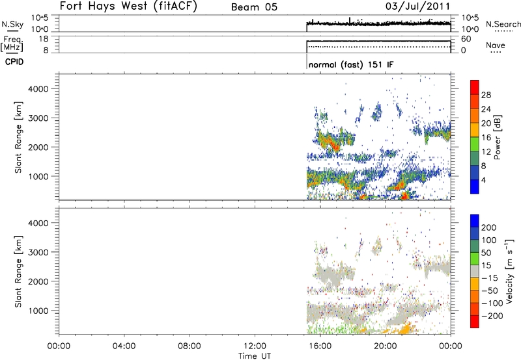
Task: Click the 'N.Search' legend label
Action: tap(503, 24)
